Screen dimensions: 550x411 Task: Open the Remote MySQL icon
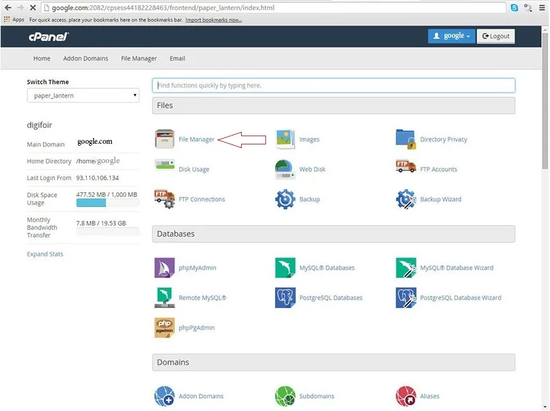[x=164, y=297]
